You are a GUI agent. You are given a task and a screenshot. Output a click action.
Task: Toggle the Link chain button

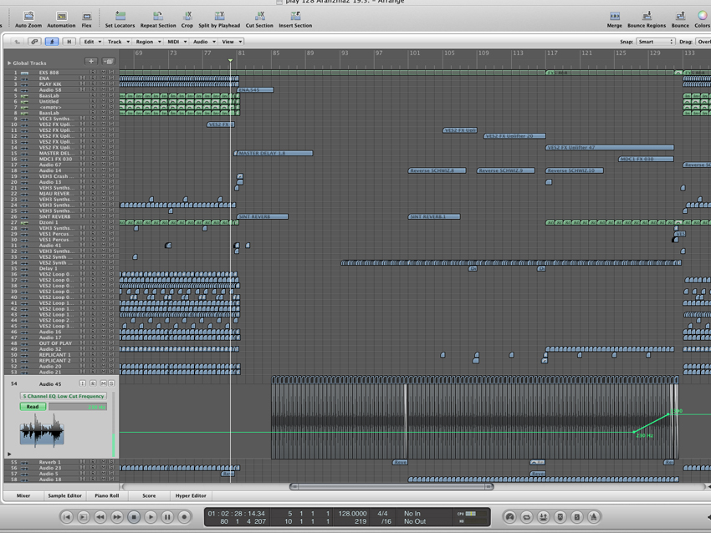34,42
